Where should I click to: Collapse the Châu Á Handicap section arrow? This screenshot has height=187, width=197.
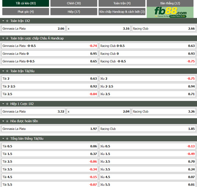click(3, 38)
